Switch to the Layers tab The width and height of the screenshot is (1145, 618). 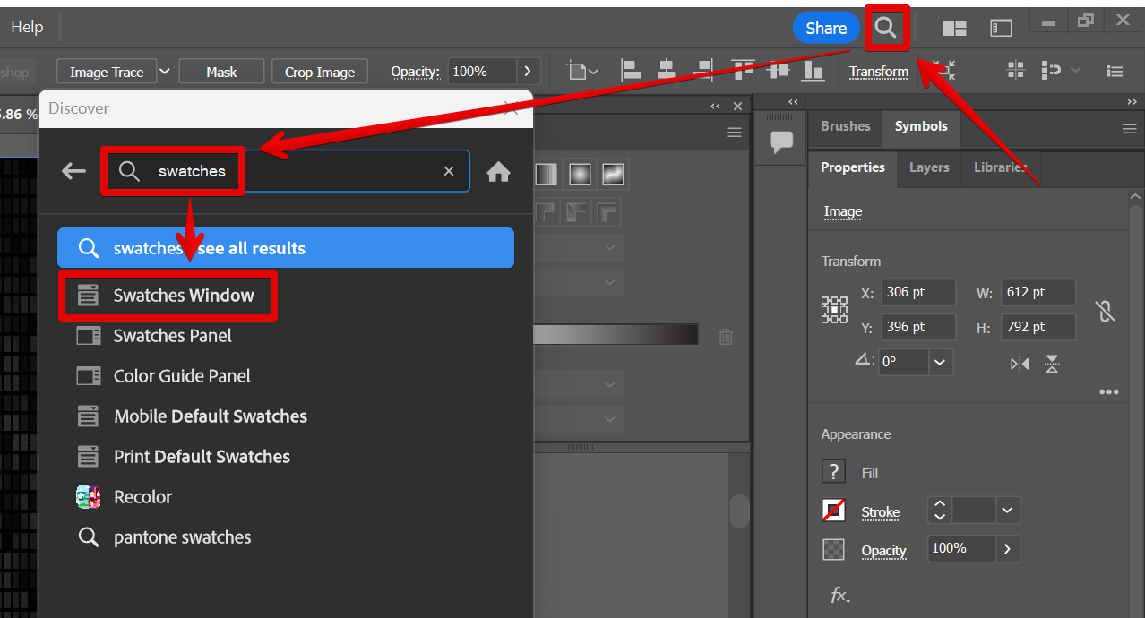928,167
